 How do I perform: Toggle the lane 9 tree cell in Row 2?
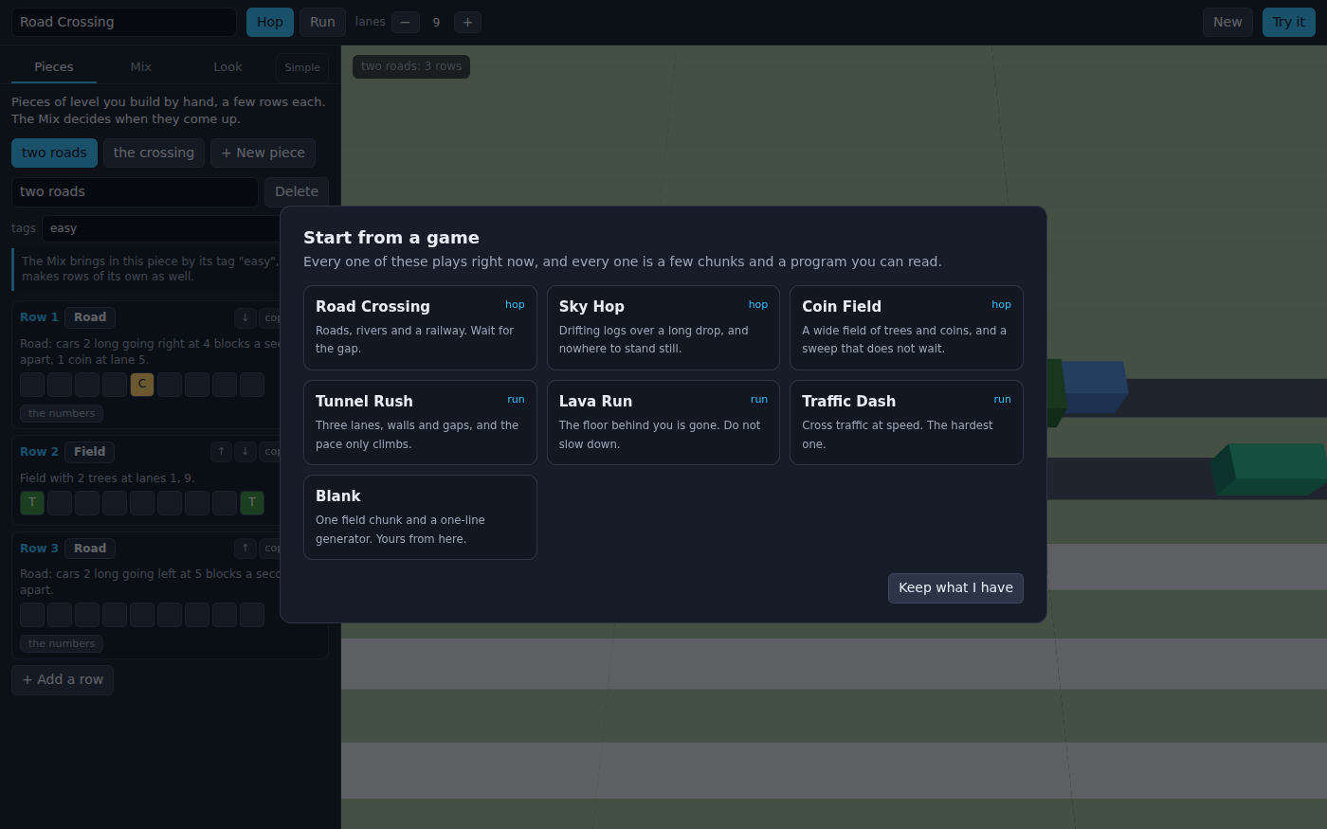pyautogui.click(x=252, y=503)
